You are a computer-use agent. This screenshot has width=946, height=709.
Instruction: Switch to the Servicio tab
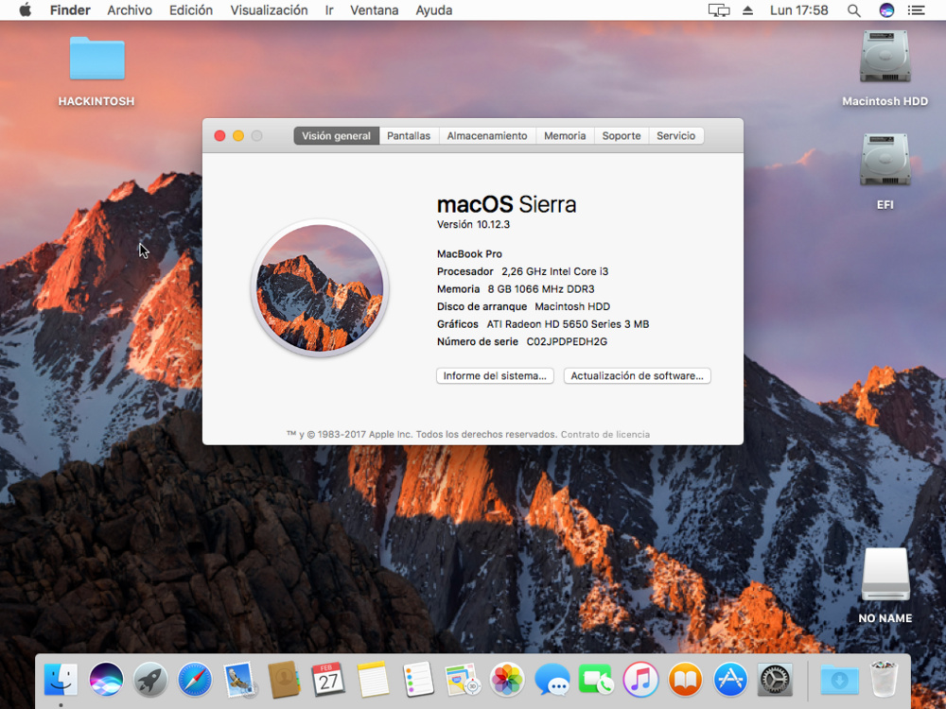pyautogui.click(x=676, y=135)
